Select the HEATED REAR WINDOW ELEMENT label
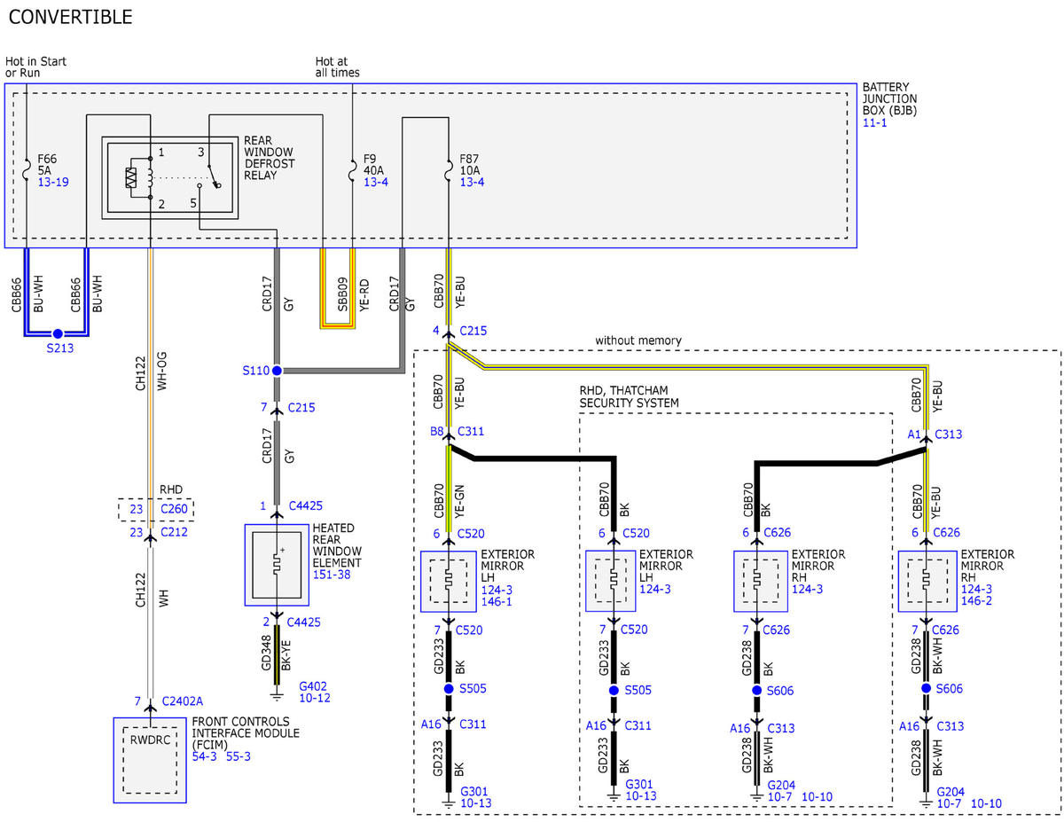 click(x=338, y=545)
